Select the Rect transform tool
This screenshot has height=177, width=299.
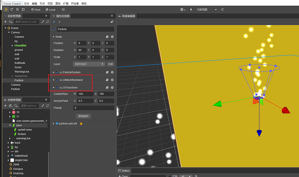click(23, 10)
